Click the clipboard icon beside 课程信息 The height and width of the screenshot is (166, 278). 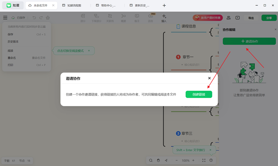click(x=178, y=27)
